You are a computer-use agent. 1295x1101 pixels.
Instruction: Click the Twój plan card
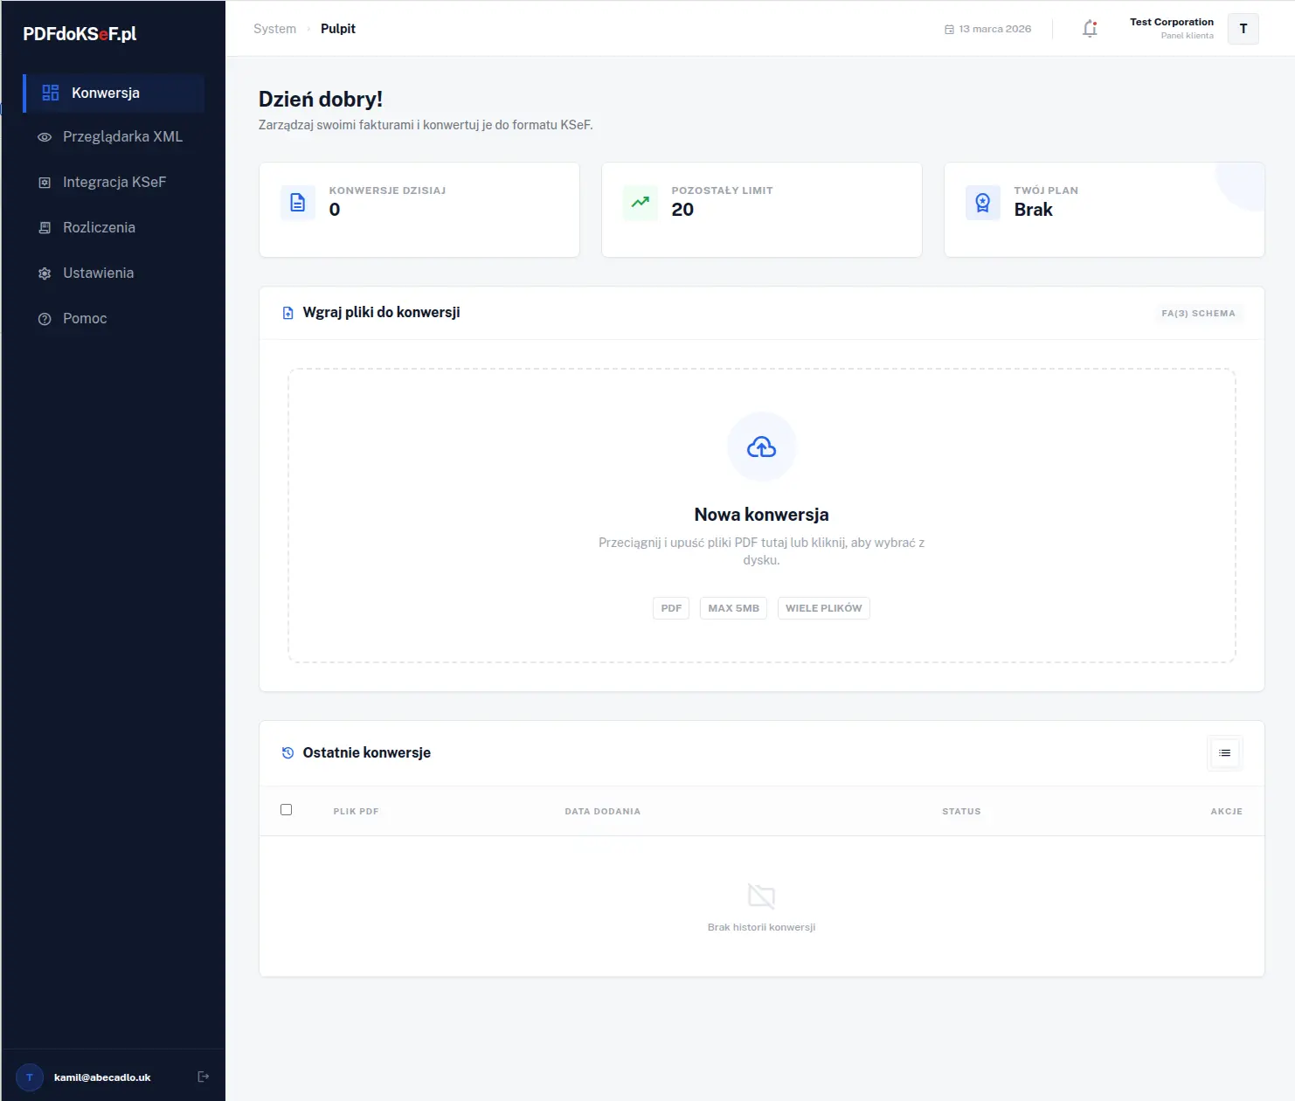point(1104,210)
